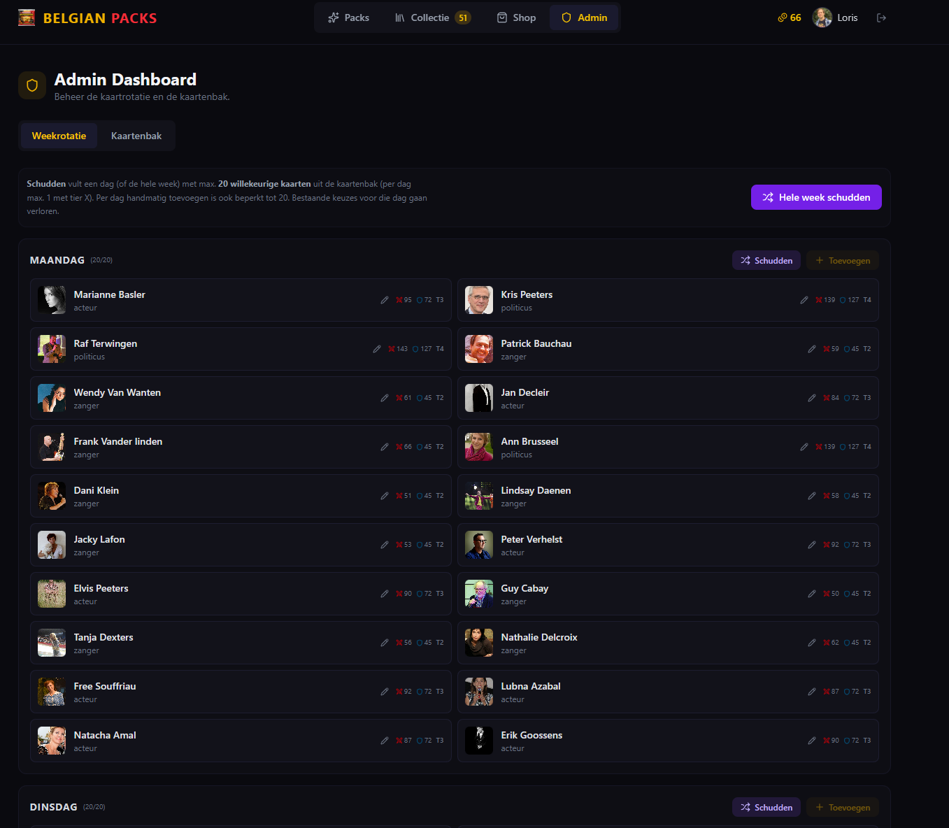Click Toevoegen for Maandag
This screenshot has height=828, width=949.
[x=843, y=259]
